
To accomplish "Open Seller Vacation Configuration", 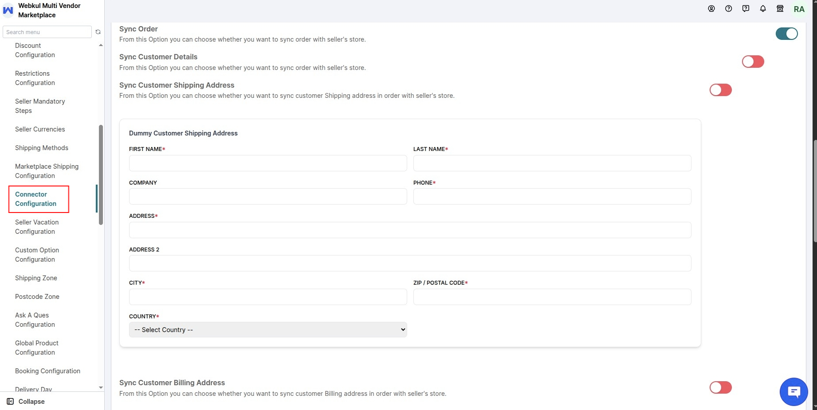I will coord(37,227).
